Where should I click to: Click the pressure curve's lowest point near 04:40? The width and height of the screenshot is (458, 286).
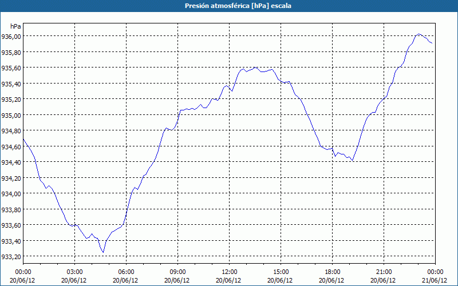103,252
